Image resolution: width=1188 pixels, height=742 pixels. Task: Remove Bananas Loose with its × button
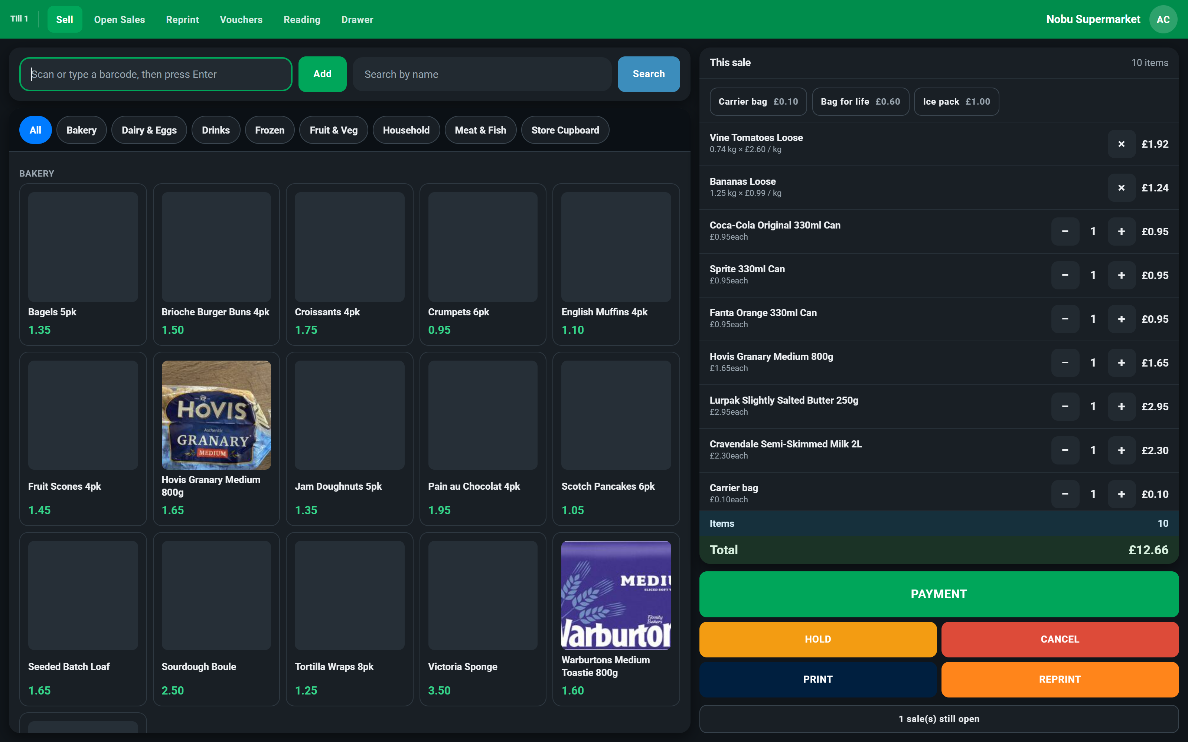point(1121,187)
